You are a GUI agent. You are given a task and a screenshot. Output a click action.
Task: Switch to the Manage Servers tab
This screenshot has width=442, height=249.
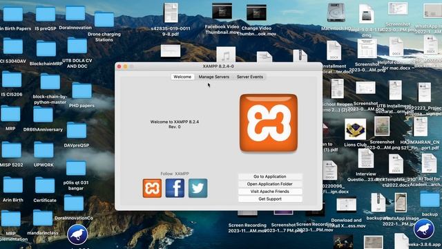pos(213,77)
